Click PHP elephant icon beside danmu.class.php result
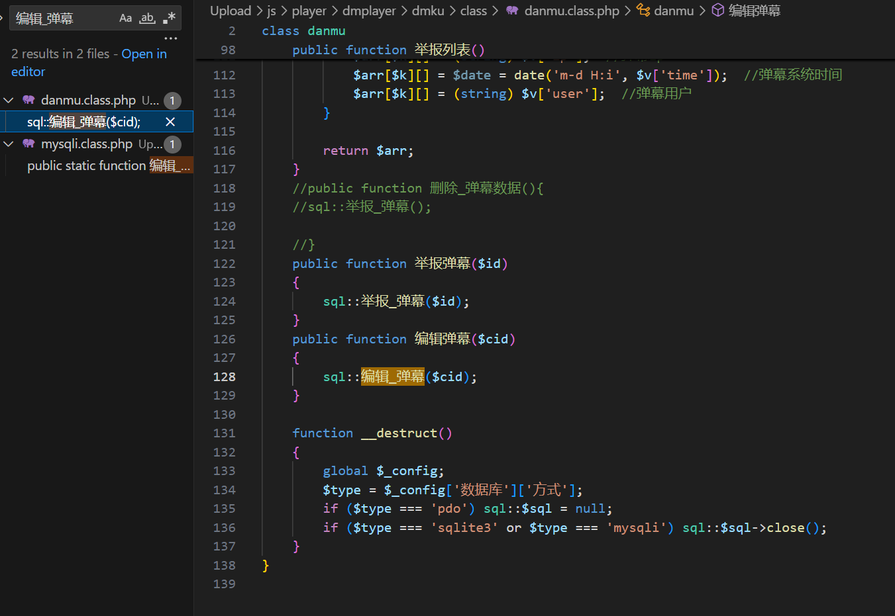 click(x=28, y=100)
